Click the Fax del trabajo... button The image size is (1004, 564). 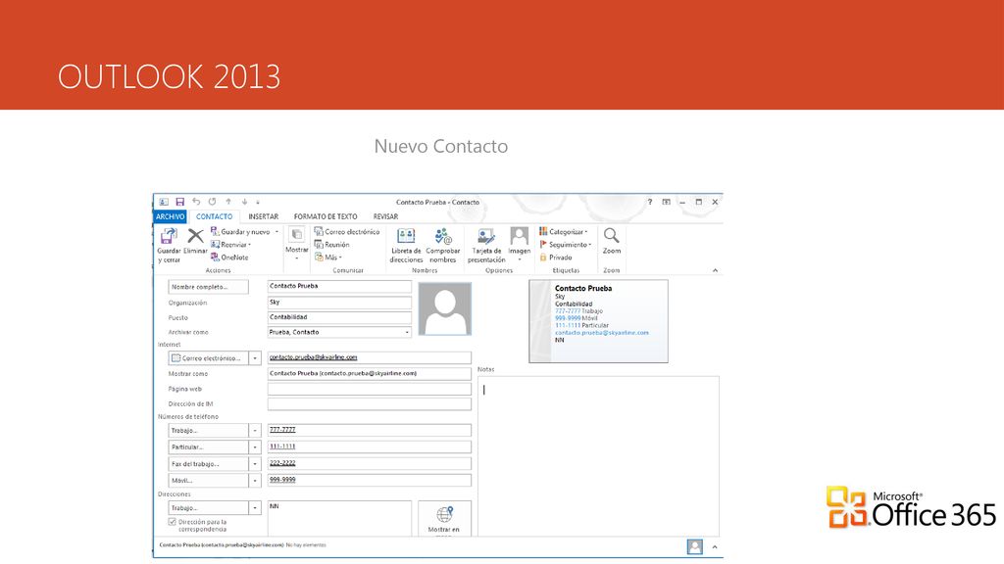(x=208, y=463)
